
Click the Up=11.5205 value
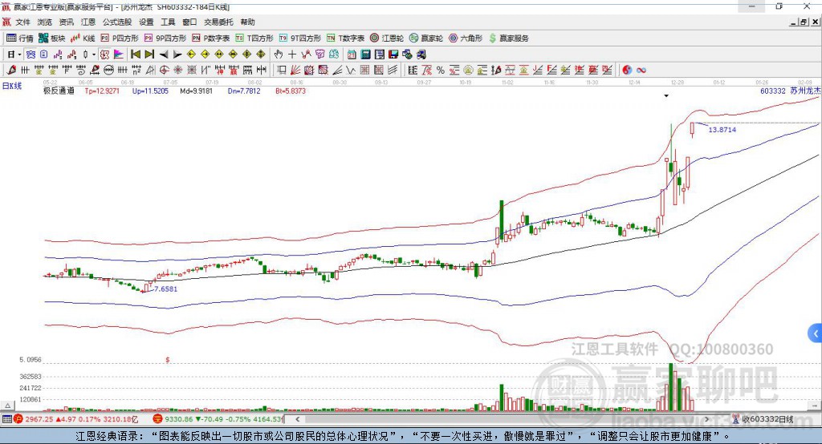150,91
